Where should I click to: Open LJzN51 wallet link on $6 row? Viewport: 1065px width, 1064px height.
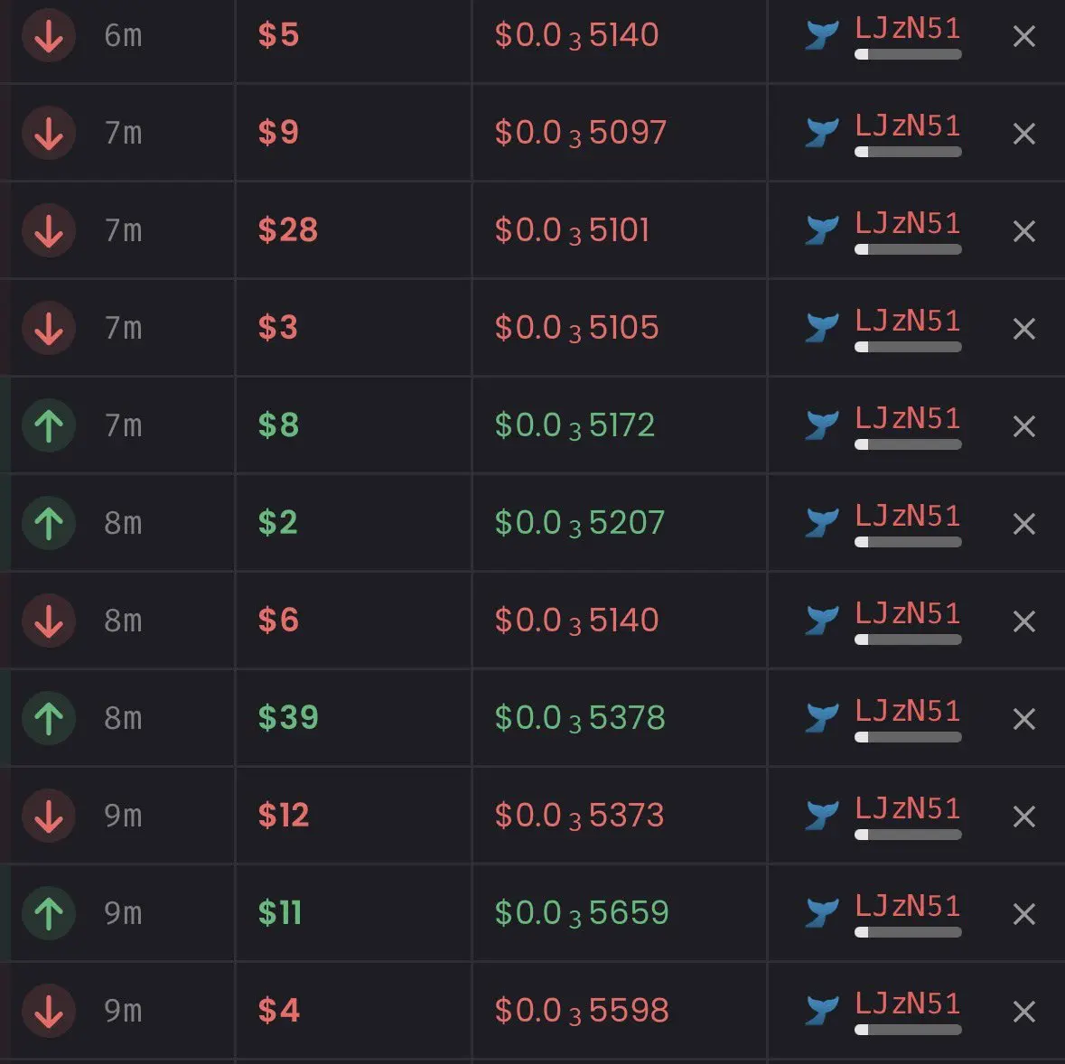(908, 613)
